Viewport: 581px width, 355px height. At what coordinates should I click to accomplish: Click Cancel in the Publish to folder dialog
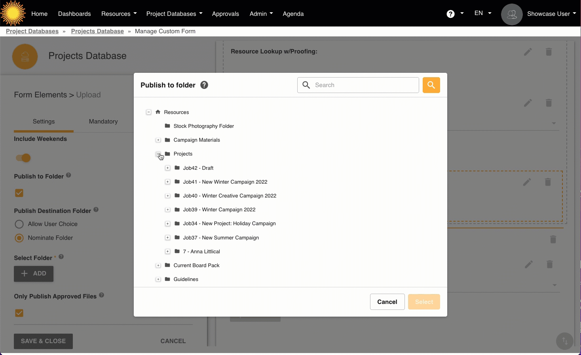pos(387,302)
